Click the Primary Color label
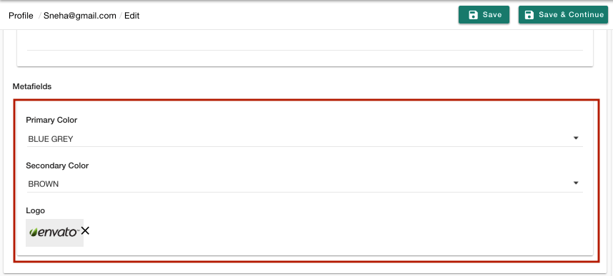This screenshot has width=613, height=276. (x=51, y=120)
